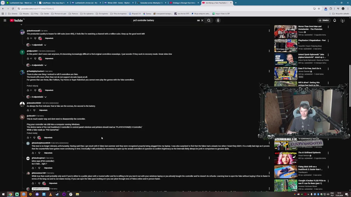Open the taskbar clock showing 14:14
Screen dimensions: 351x197
point(339,194)
